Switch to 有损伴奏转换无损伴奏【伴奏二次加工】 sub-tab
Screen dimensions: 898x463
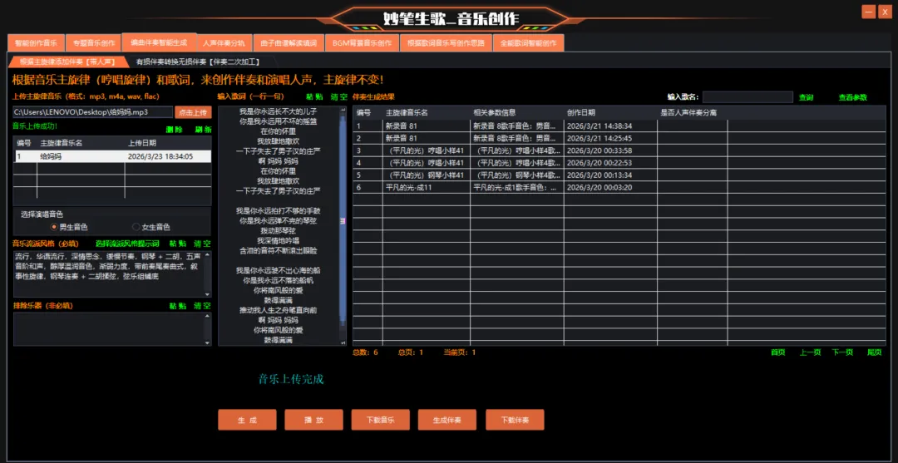(198, 62)
